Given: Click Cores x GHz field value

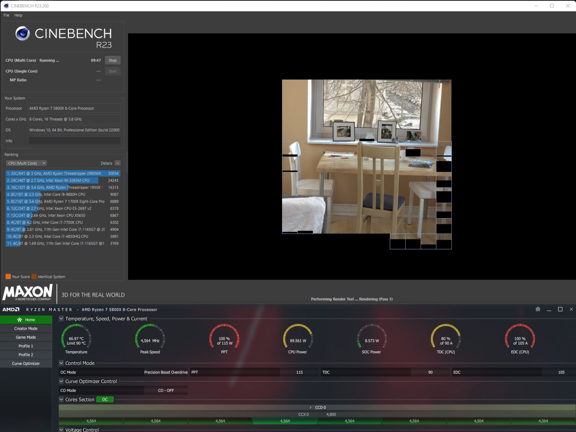Looking at the screenshot, I should (x=74, y=119).
